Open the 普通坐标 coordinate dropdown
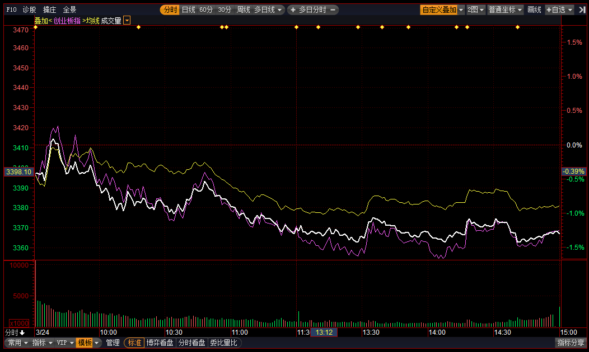 pos(505,9)
